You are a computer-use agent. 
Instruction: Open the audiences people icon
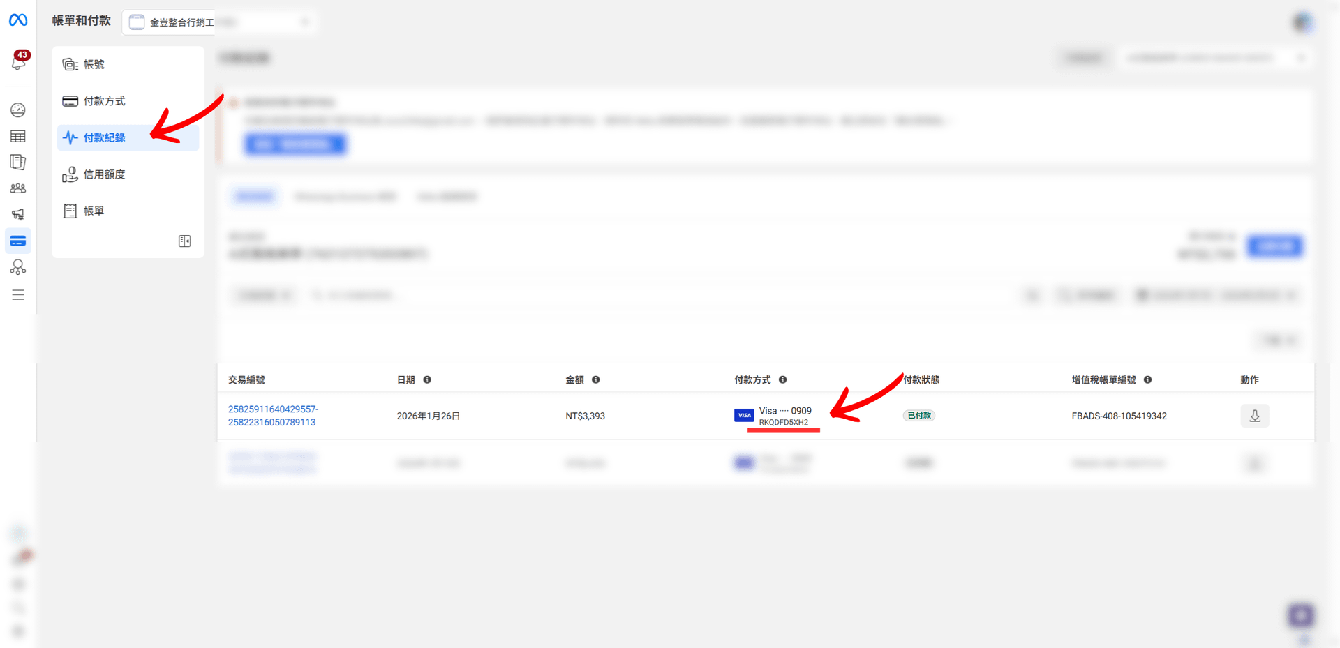[x=18, y=188]
